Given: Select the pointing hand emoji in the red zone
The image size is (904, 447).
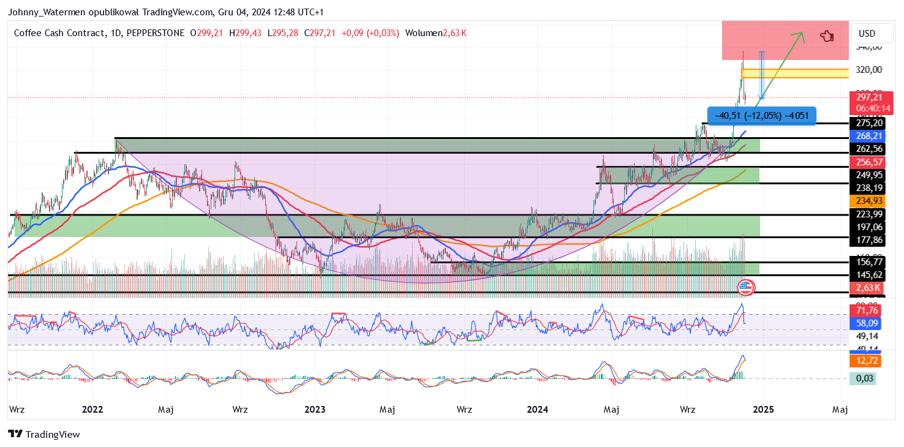Looking at the screenshot, I should 827,36.
